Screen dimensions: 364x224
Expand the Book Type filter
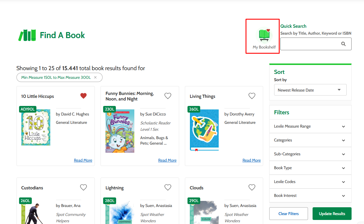pos(310,168)
